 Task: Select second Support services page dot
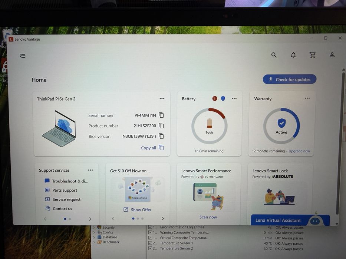click(x=70, y=219)
